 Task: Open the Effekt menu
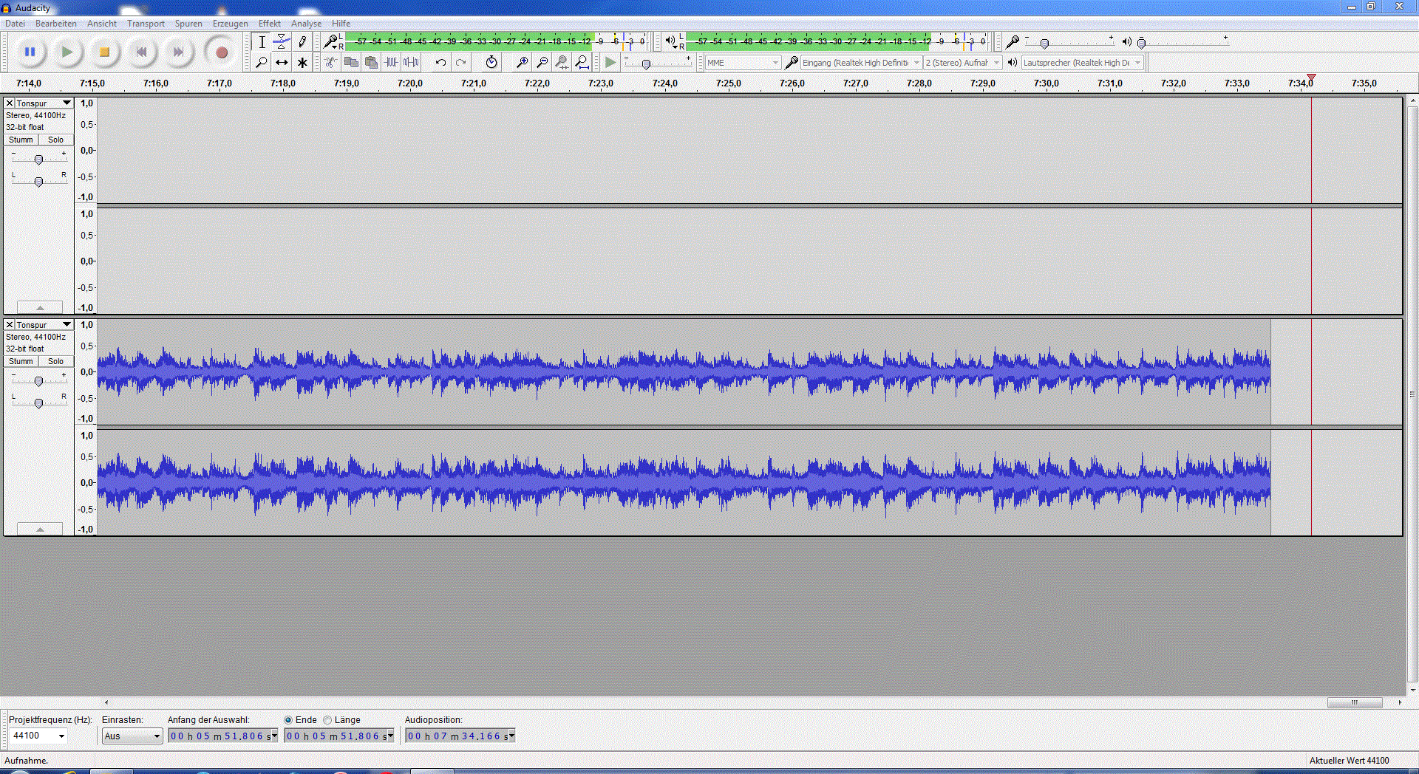[x=270, y=24]
